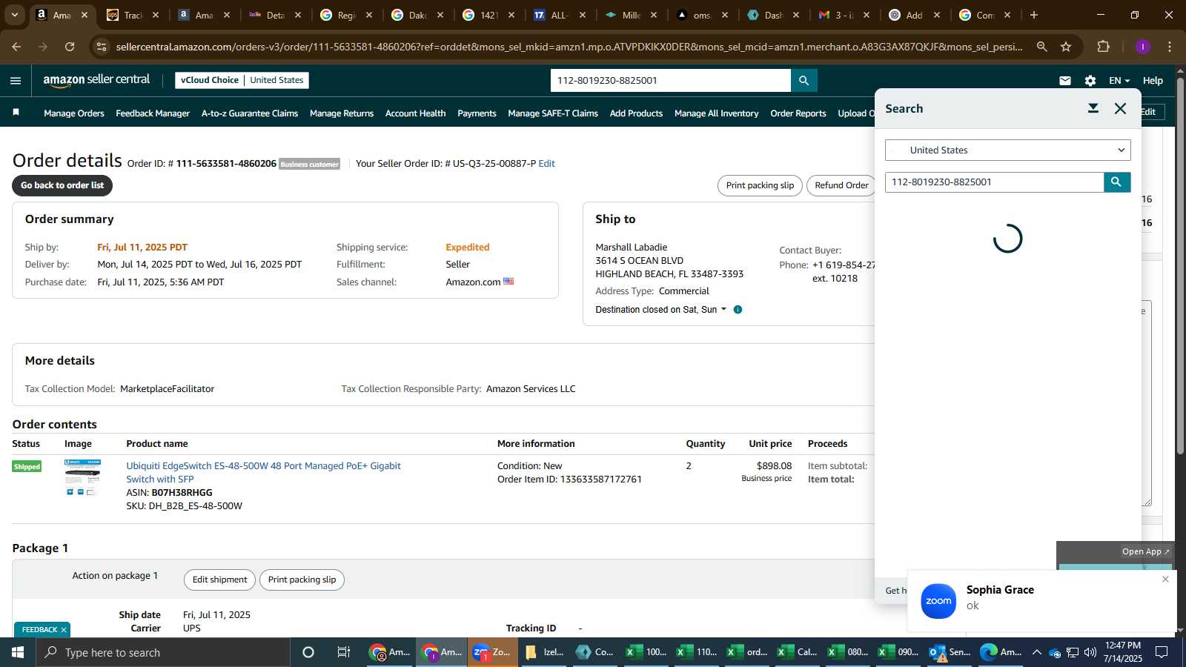Switch vCloud Choice United States account selector
The height and width of the screenshot is (667, 1186).
pyautogui.click(x=242, y=80)
